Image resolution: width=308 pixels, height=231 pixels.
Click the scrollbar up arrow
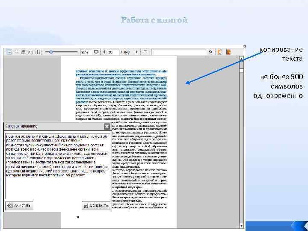point(241,59)
